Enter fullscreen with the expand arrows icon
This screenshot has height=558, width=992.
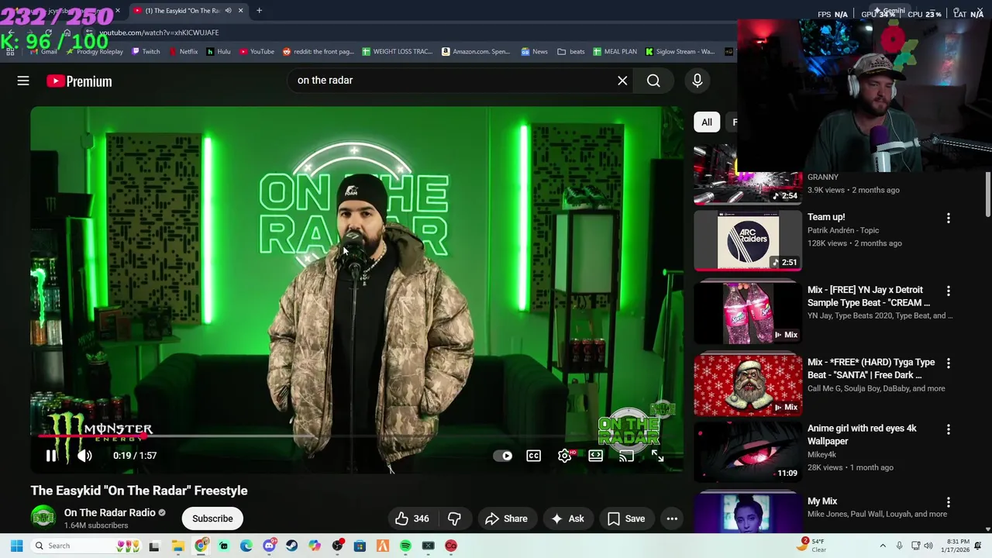(x=657, y=456)
